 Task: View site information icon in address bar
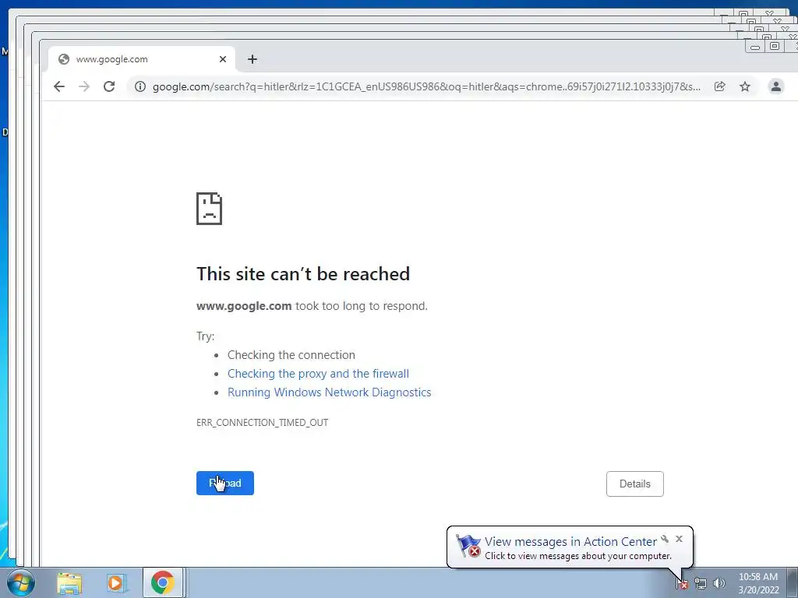[140, 86]
